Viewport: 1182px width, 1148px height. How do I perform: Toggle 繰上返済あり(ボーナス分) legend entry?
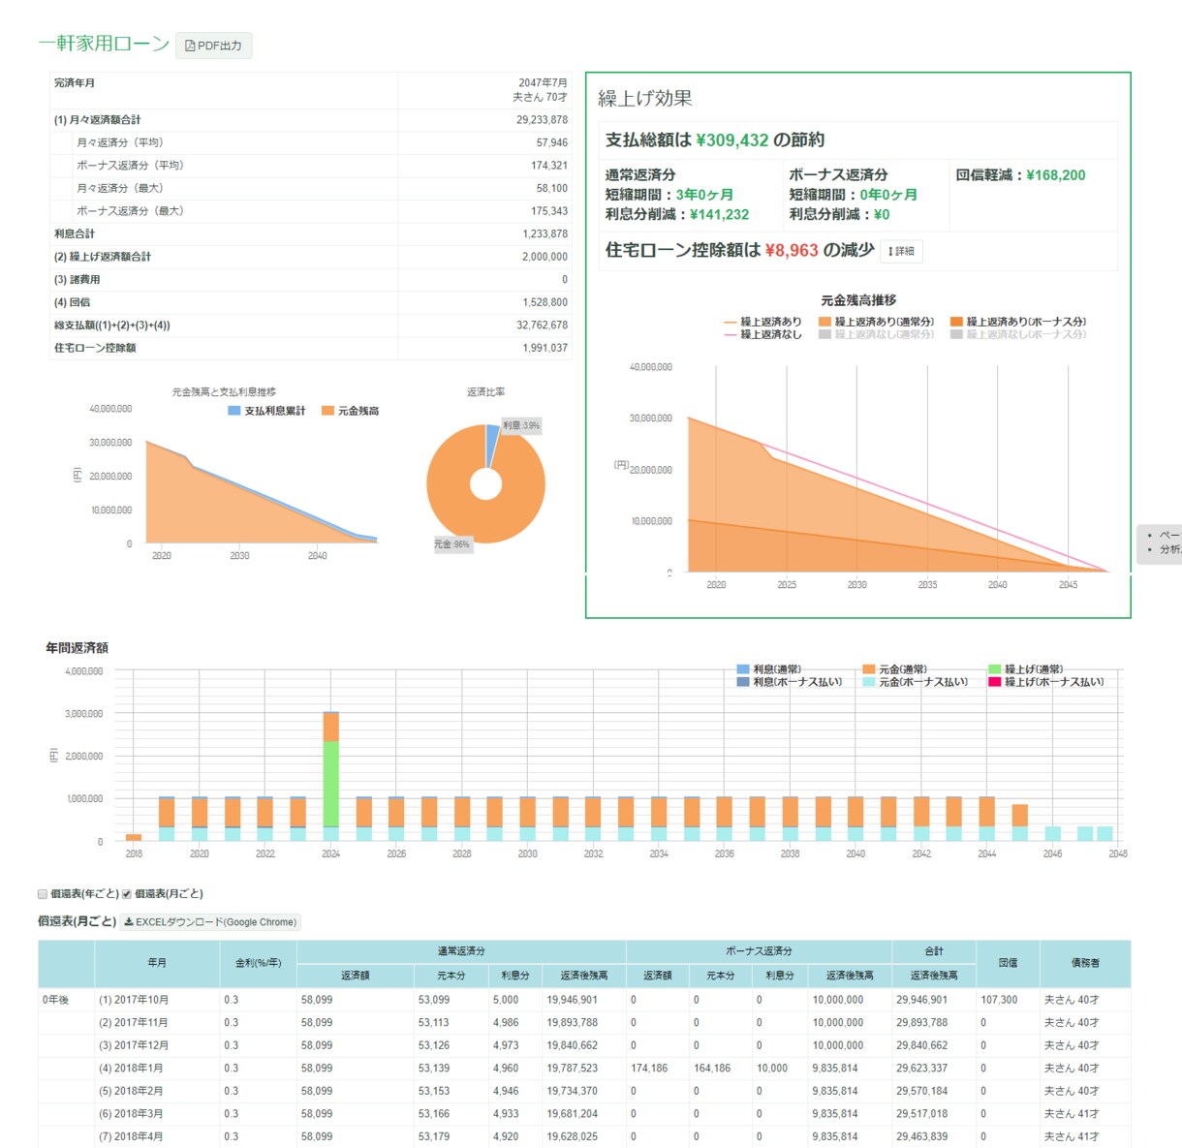click(x=1018, y=322)
